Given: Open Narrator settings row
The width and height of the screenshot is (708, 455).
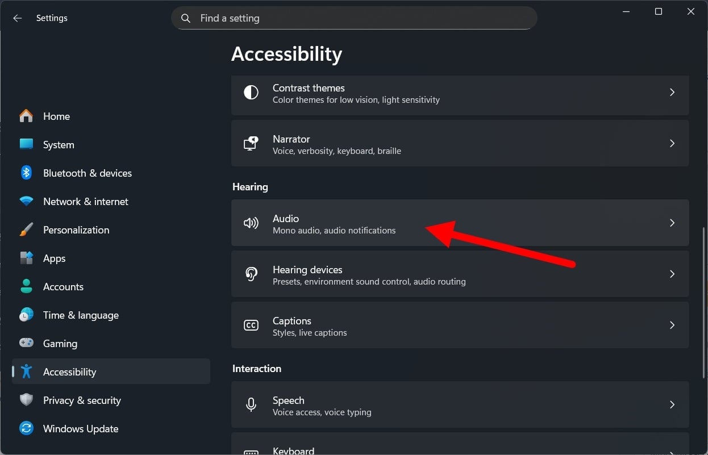Looking at the screenshot, I should [x=460, y=143].
